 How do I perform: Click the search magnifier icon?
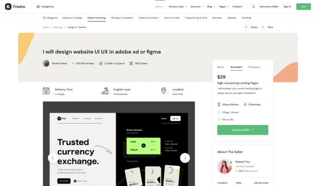click(254, 7)
